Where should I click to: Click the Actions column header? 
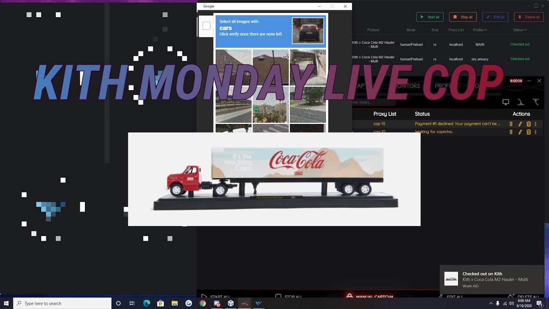521,114
